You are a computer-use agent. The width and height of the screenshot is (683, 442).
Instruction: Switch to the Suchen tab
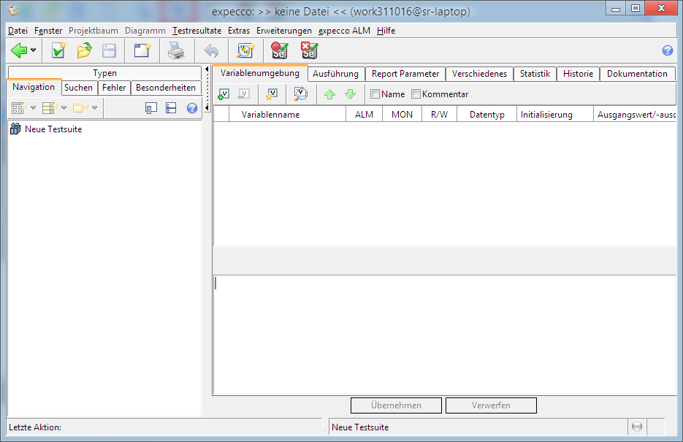(x=78, y=88)
